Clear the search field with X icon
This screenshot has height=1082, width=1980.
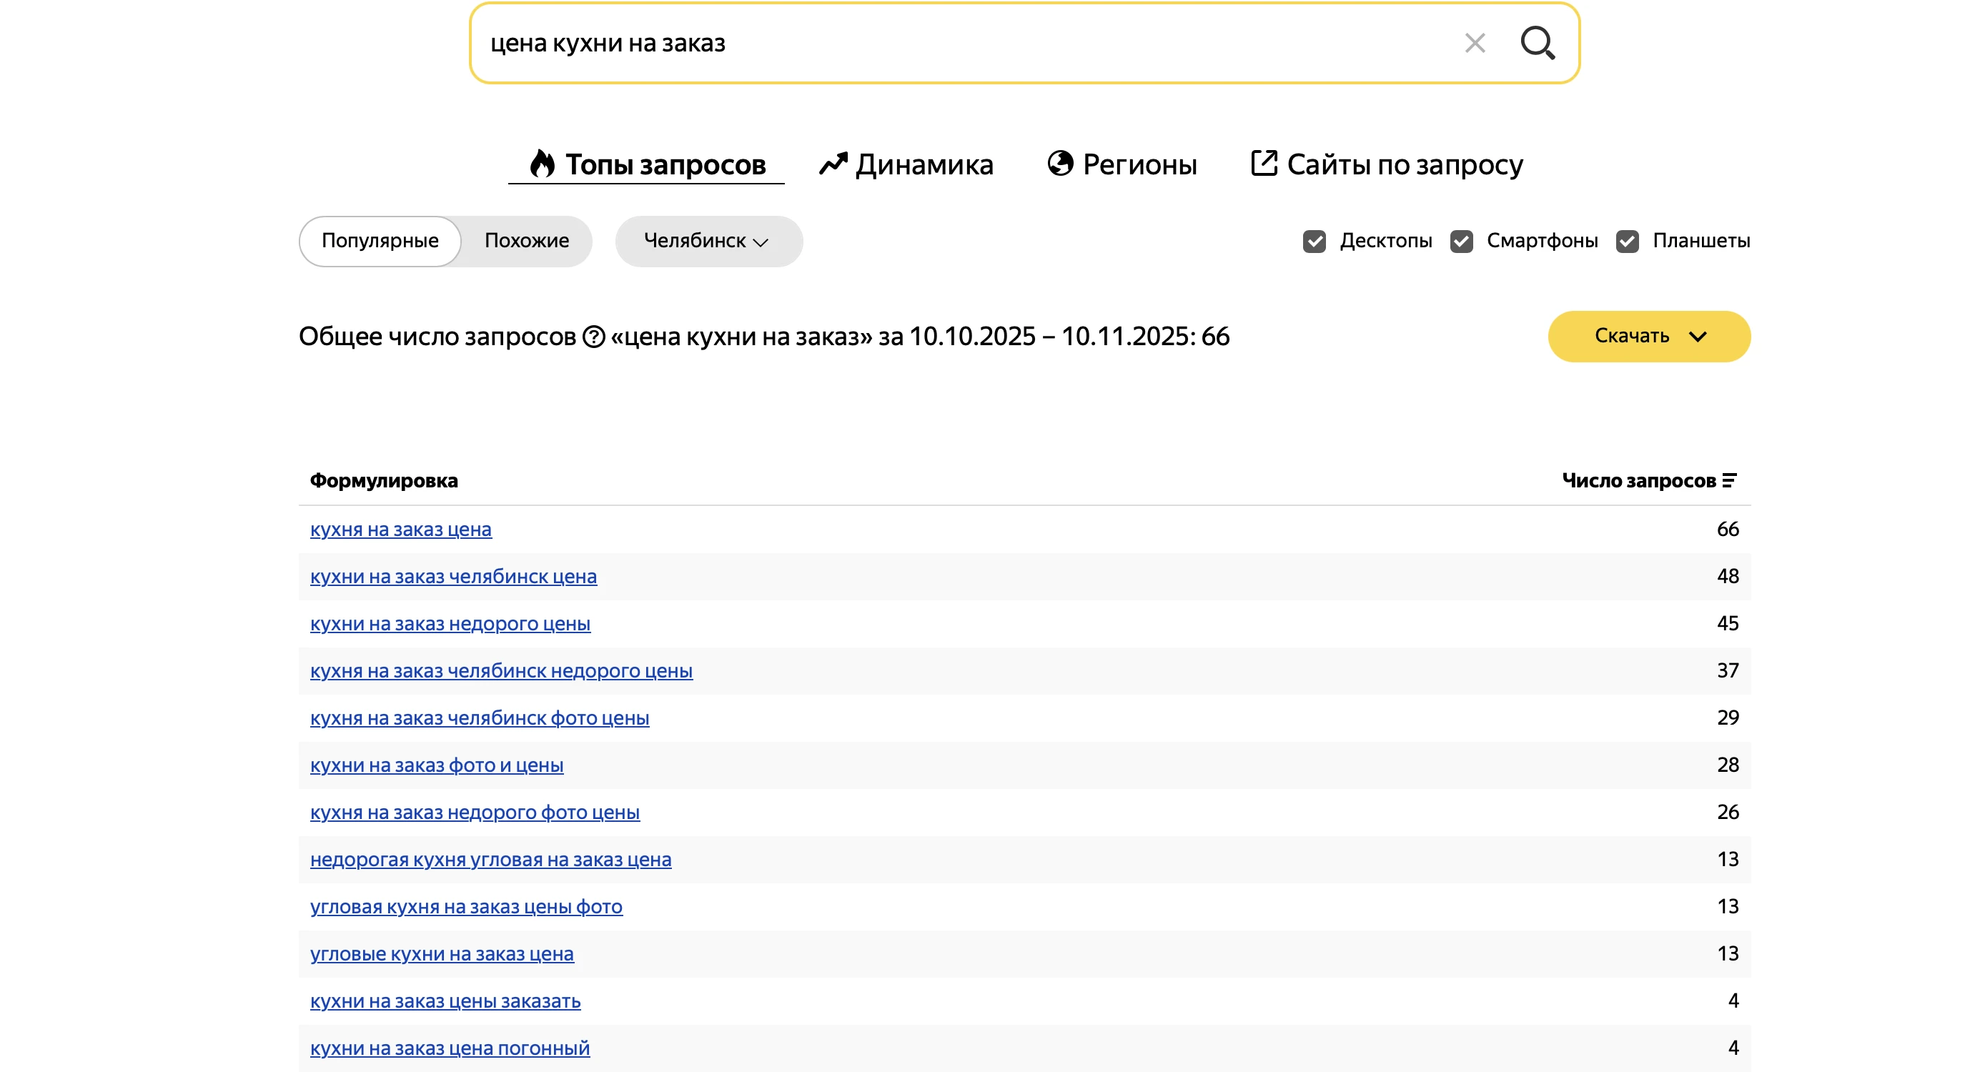[x=1474, y=43]
